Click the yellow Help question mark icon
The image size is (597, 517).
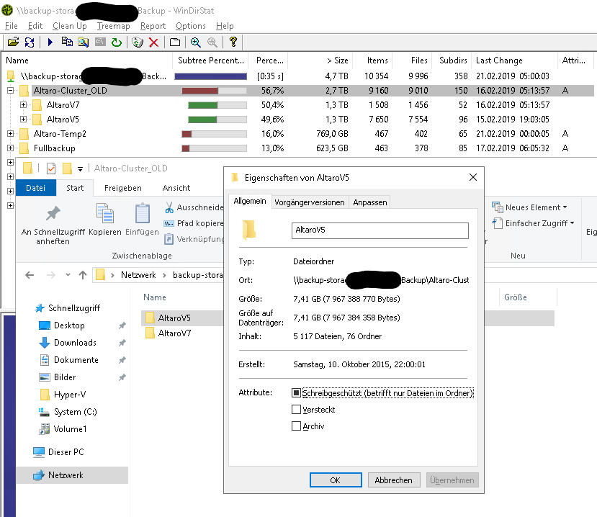tap(233, 42)
